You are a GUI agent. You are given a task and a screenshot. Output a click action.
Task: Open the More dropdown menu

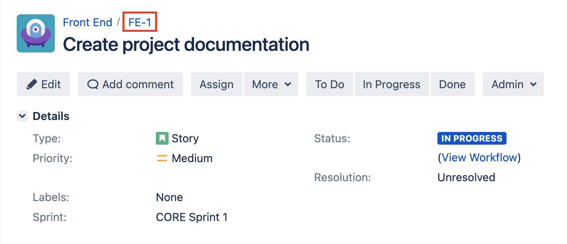[x=271, y=84]
